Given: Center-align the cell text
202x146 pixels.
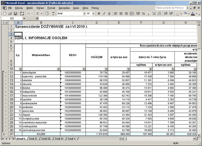Looking at the screenshot, I should point(121,14).
